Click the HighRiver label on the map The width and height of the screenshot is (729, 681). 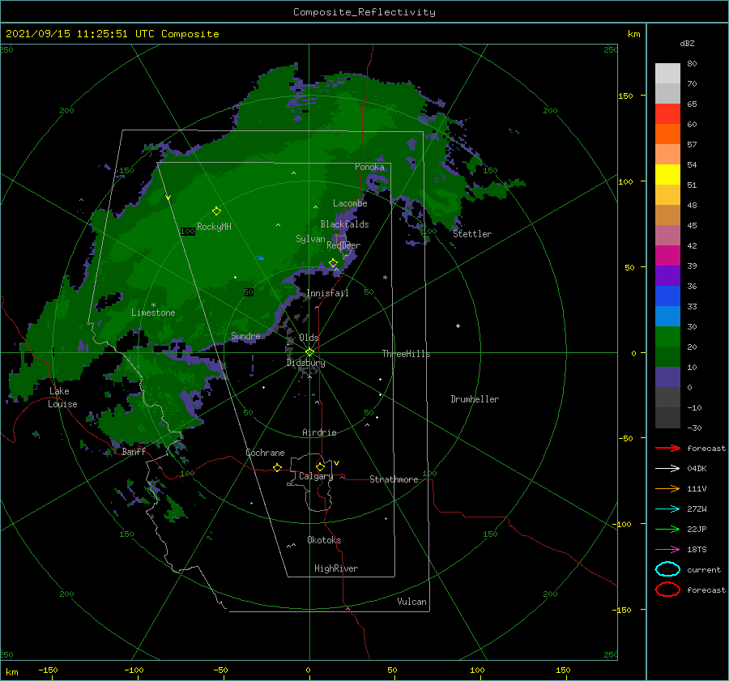pyautogui.click(x=336, y=568)
